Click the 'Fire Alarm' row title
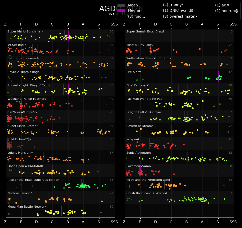 [x=134, y=72]
